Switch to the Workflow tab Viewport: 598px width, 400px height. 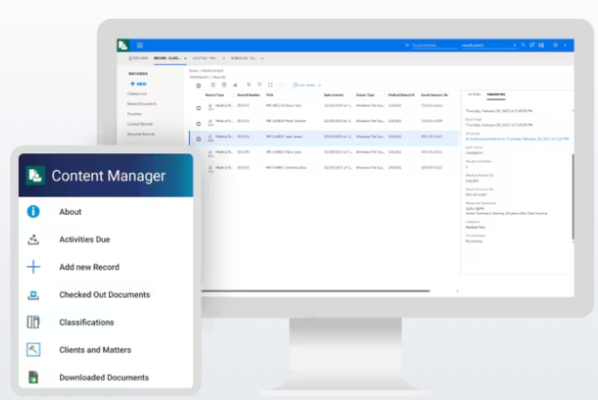coord(244,58)
